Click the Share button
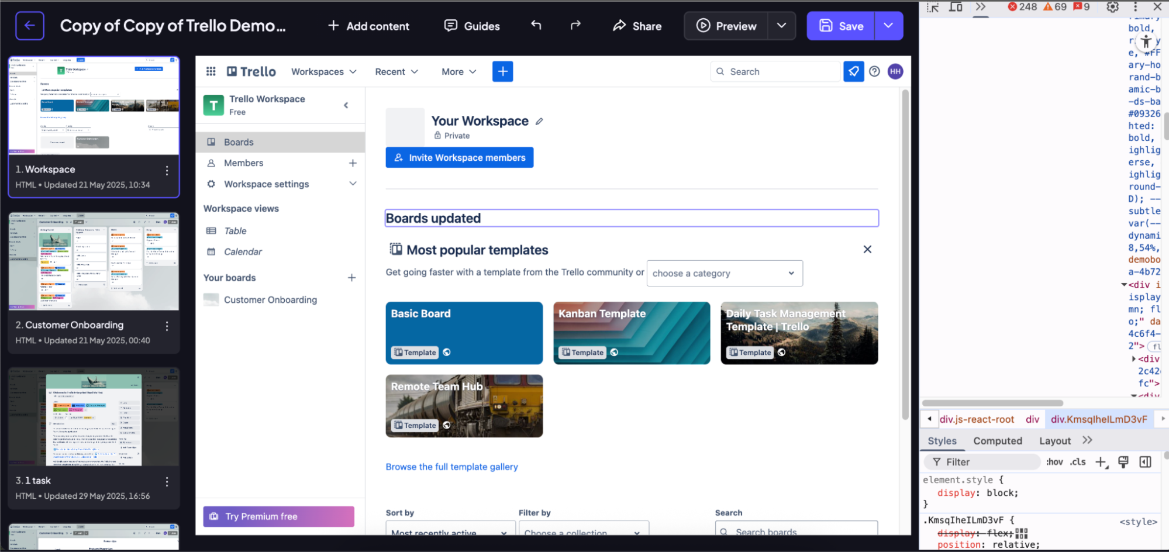Image resolution: width=1169 pixels, height=552 pixels. pos(637,26)
